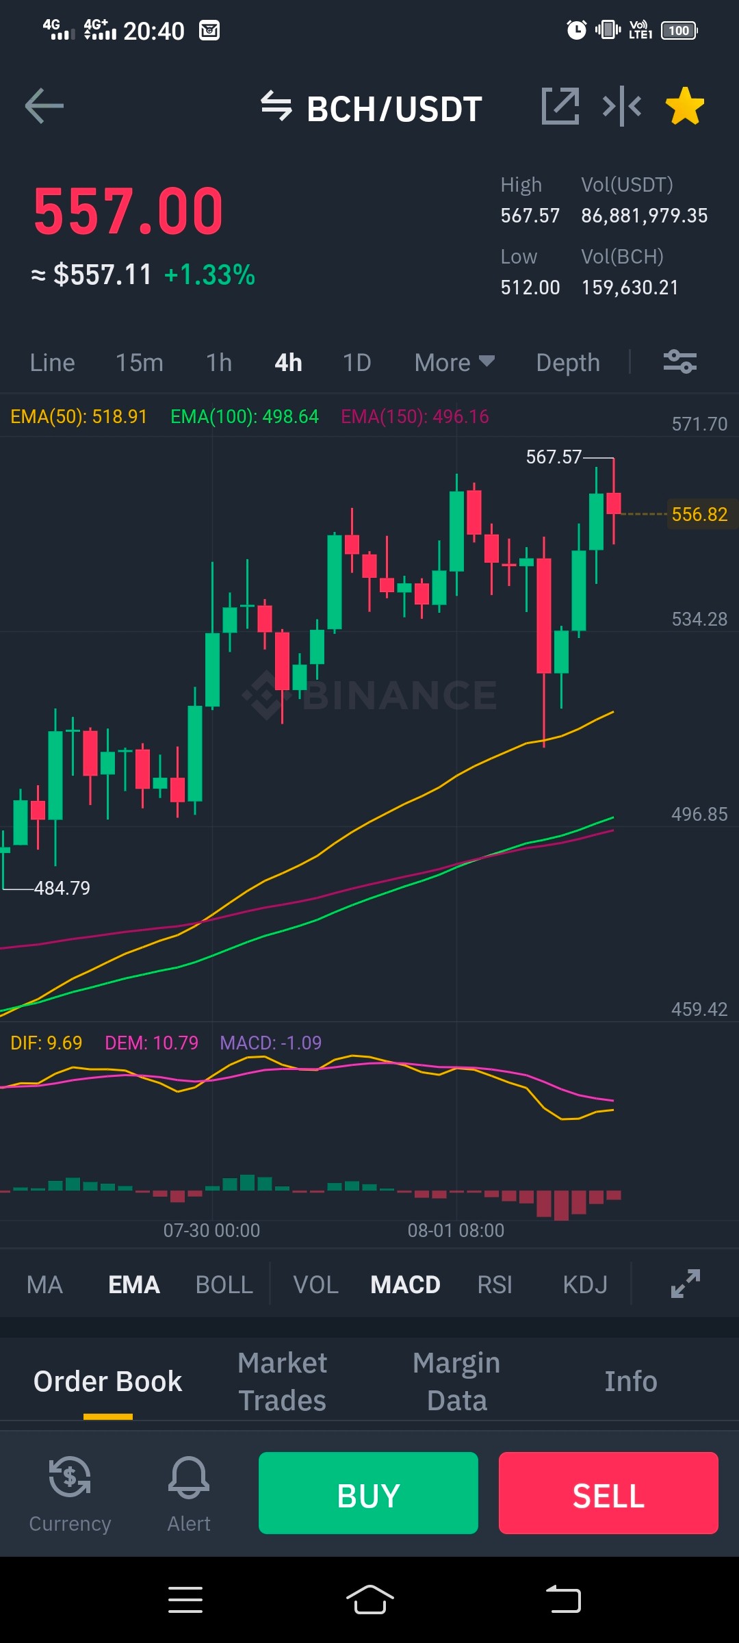Toggle the MACD sub-indicator
The width and height of the screenshot is (739, 1643).
click(x=405, y=1284)
